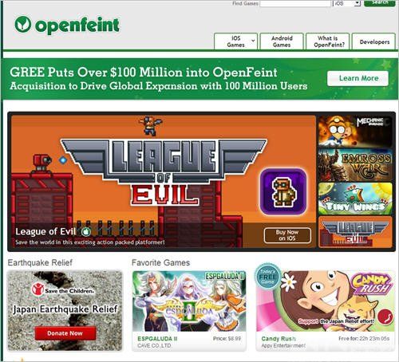Open the ESPGALUDA II game link
Screen dimensions: 399x362
[x=157, y=339]
